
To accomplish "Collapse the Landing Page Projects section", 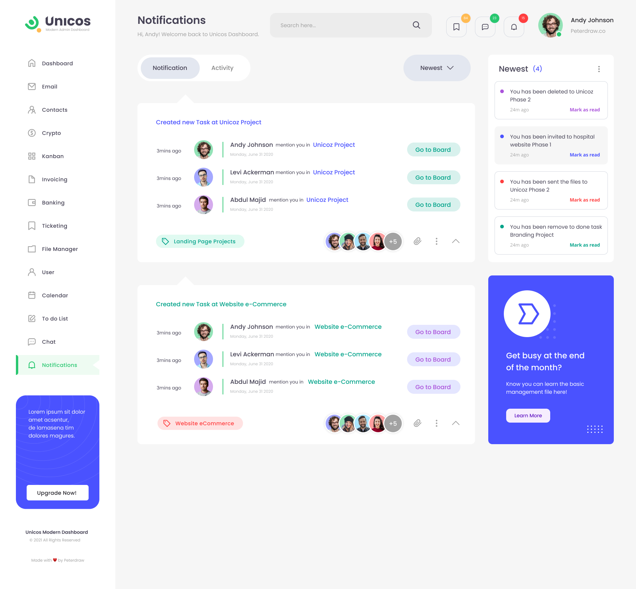I will click(x=456, y=241).
